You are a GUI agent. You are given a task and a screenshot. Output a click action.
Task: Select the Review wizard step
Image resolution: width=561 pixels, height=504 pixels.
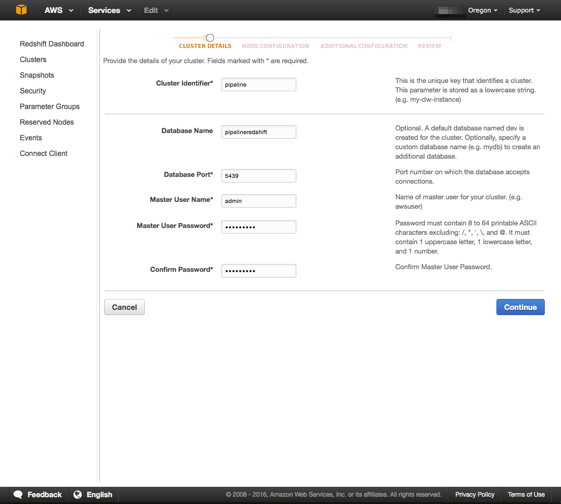point(429,46)
